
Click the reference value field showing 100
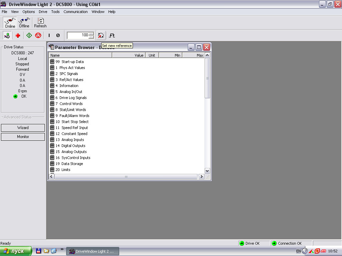pos(78,35)
